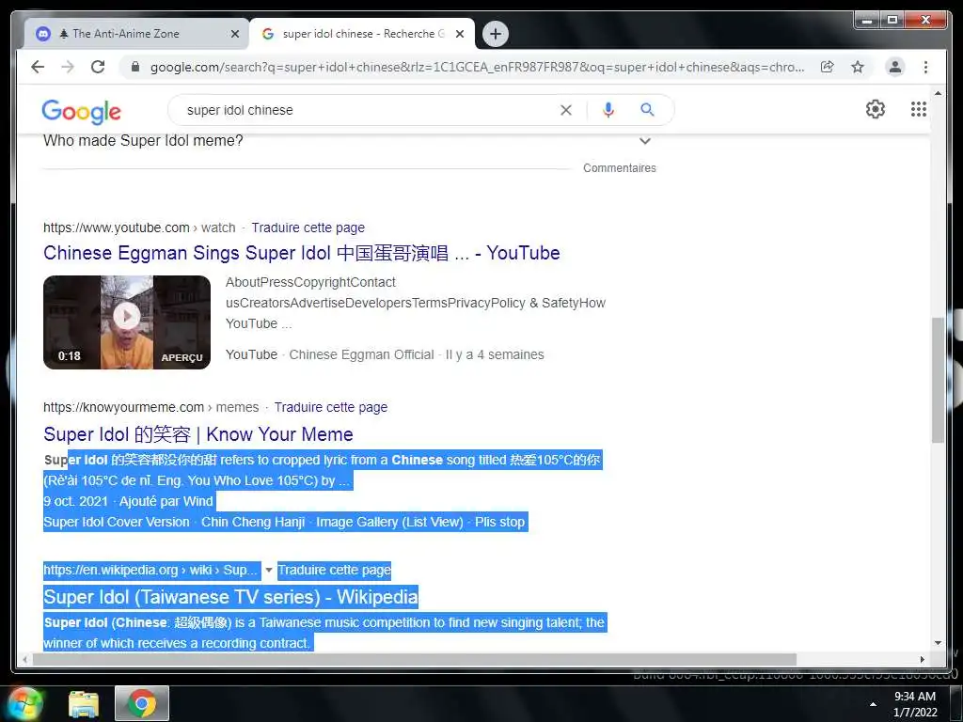The image size is (963, 722).
Task: Share this page from address bar
Action: [x=828, y=67]
